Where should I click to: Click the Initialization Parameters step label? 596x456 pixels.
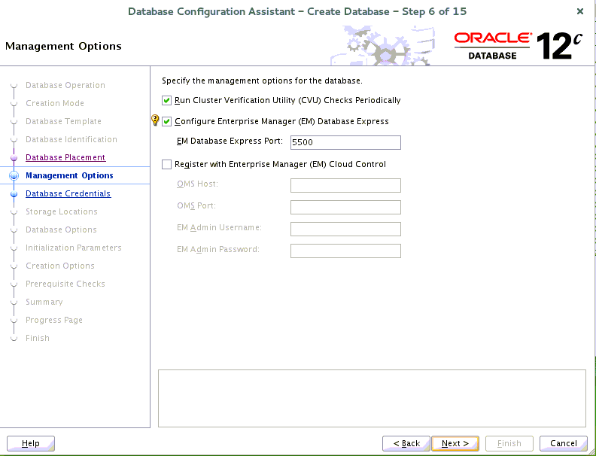point(73,248)
